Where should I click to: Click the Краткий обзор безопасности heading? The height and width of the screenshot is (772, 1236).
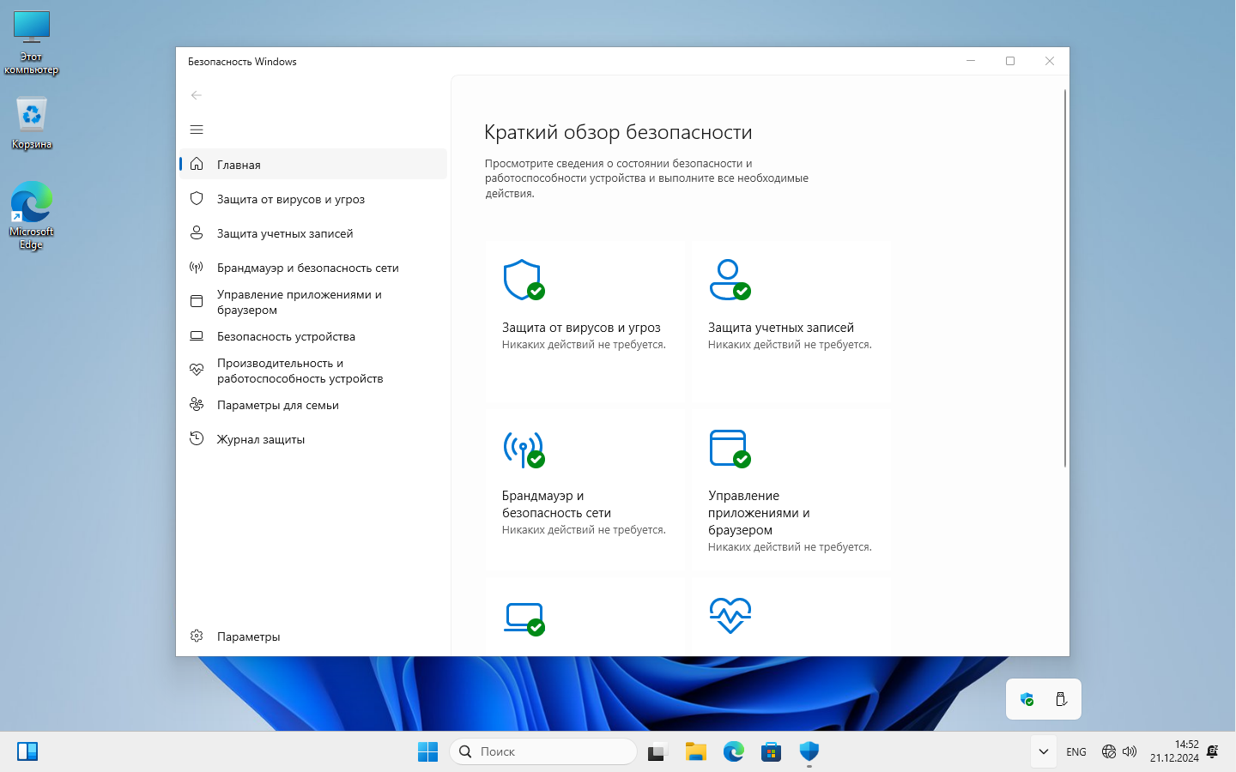click(x=618, y=132)
